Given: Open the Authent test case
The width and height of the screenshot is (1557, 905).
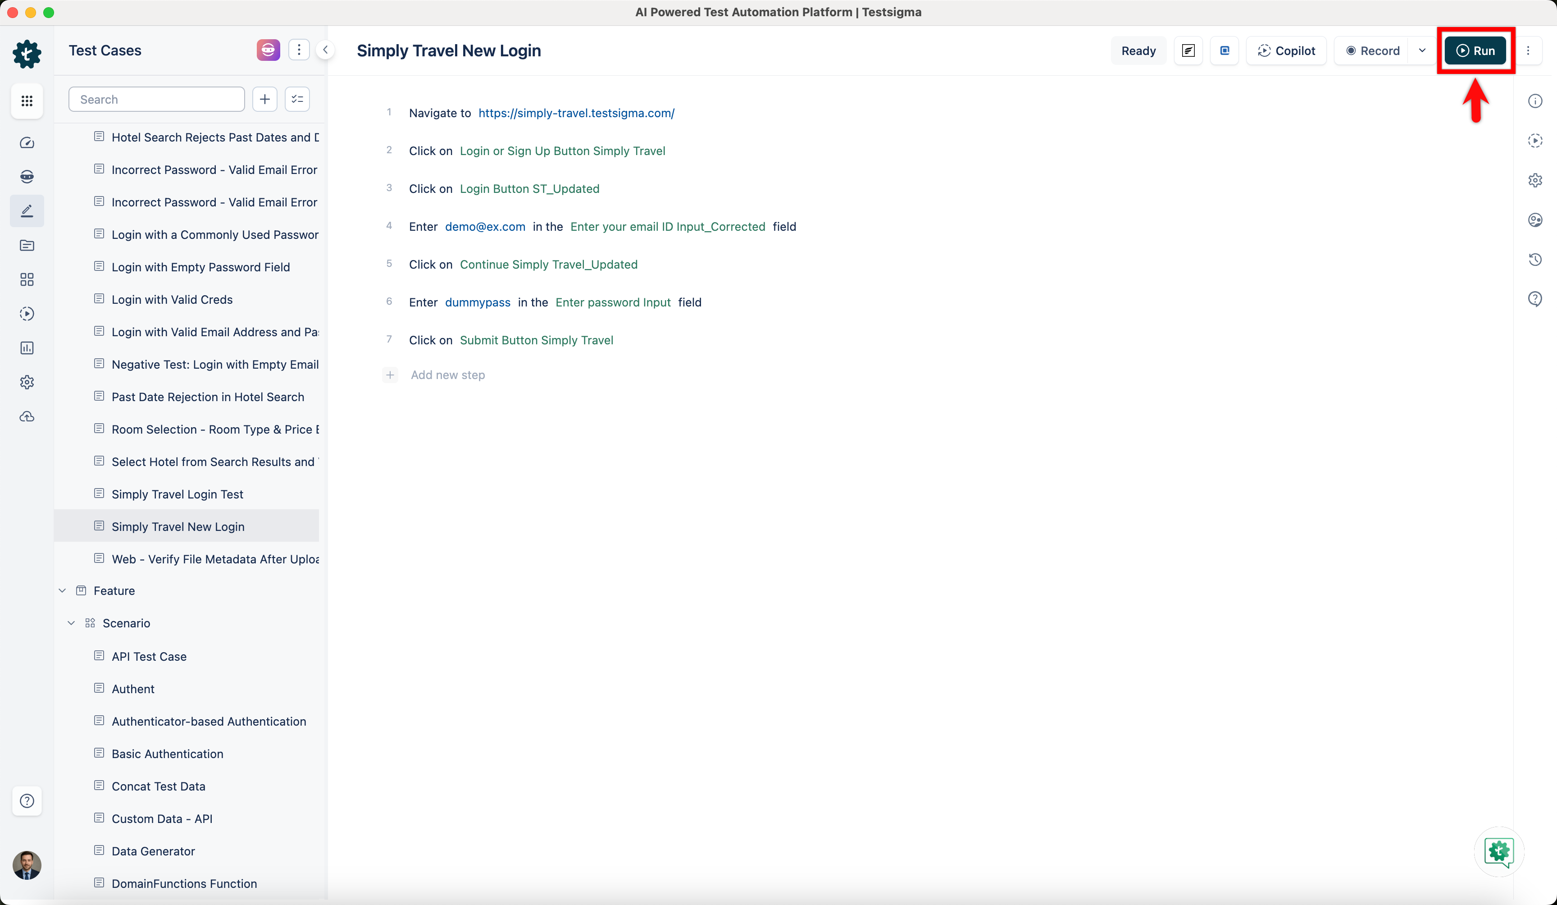Looking at the screenshot, I should point(133,689).
